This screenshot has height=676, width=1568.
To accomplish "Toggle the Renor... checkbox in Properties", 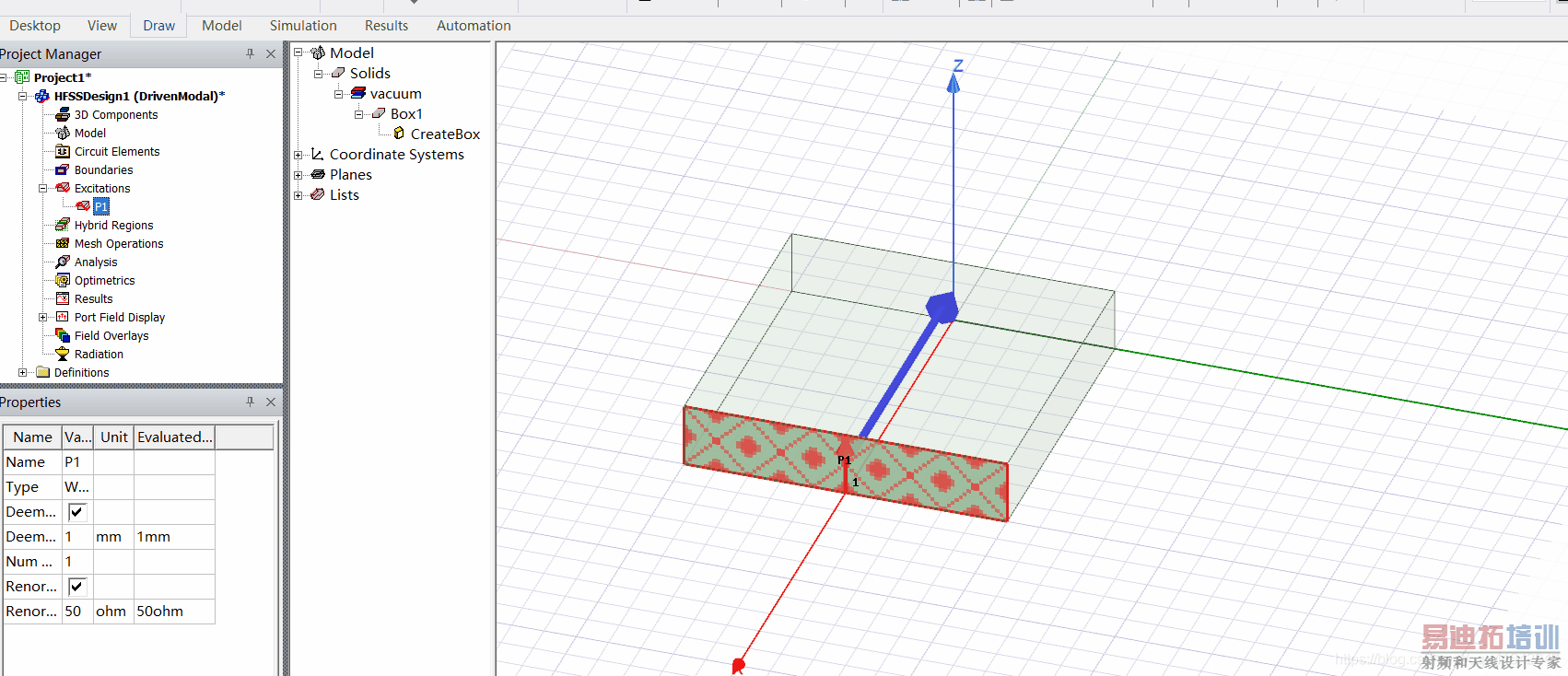I will pyautogui.click(x=76, y=587).
